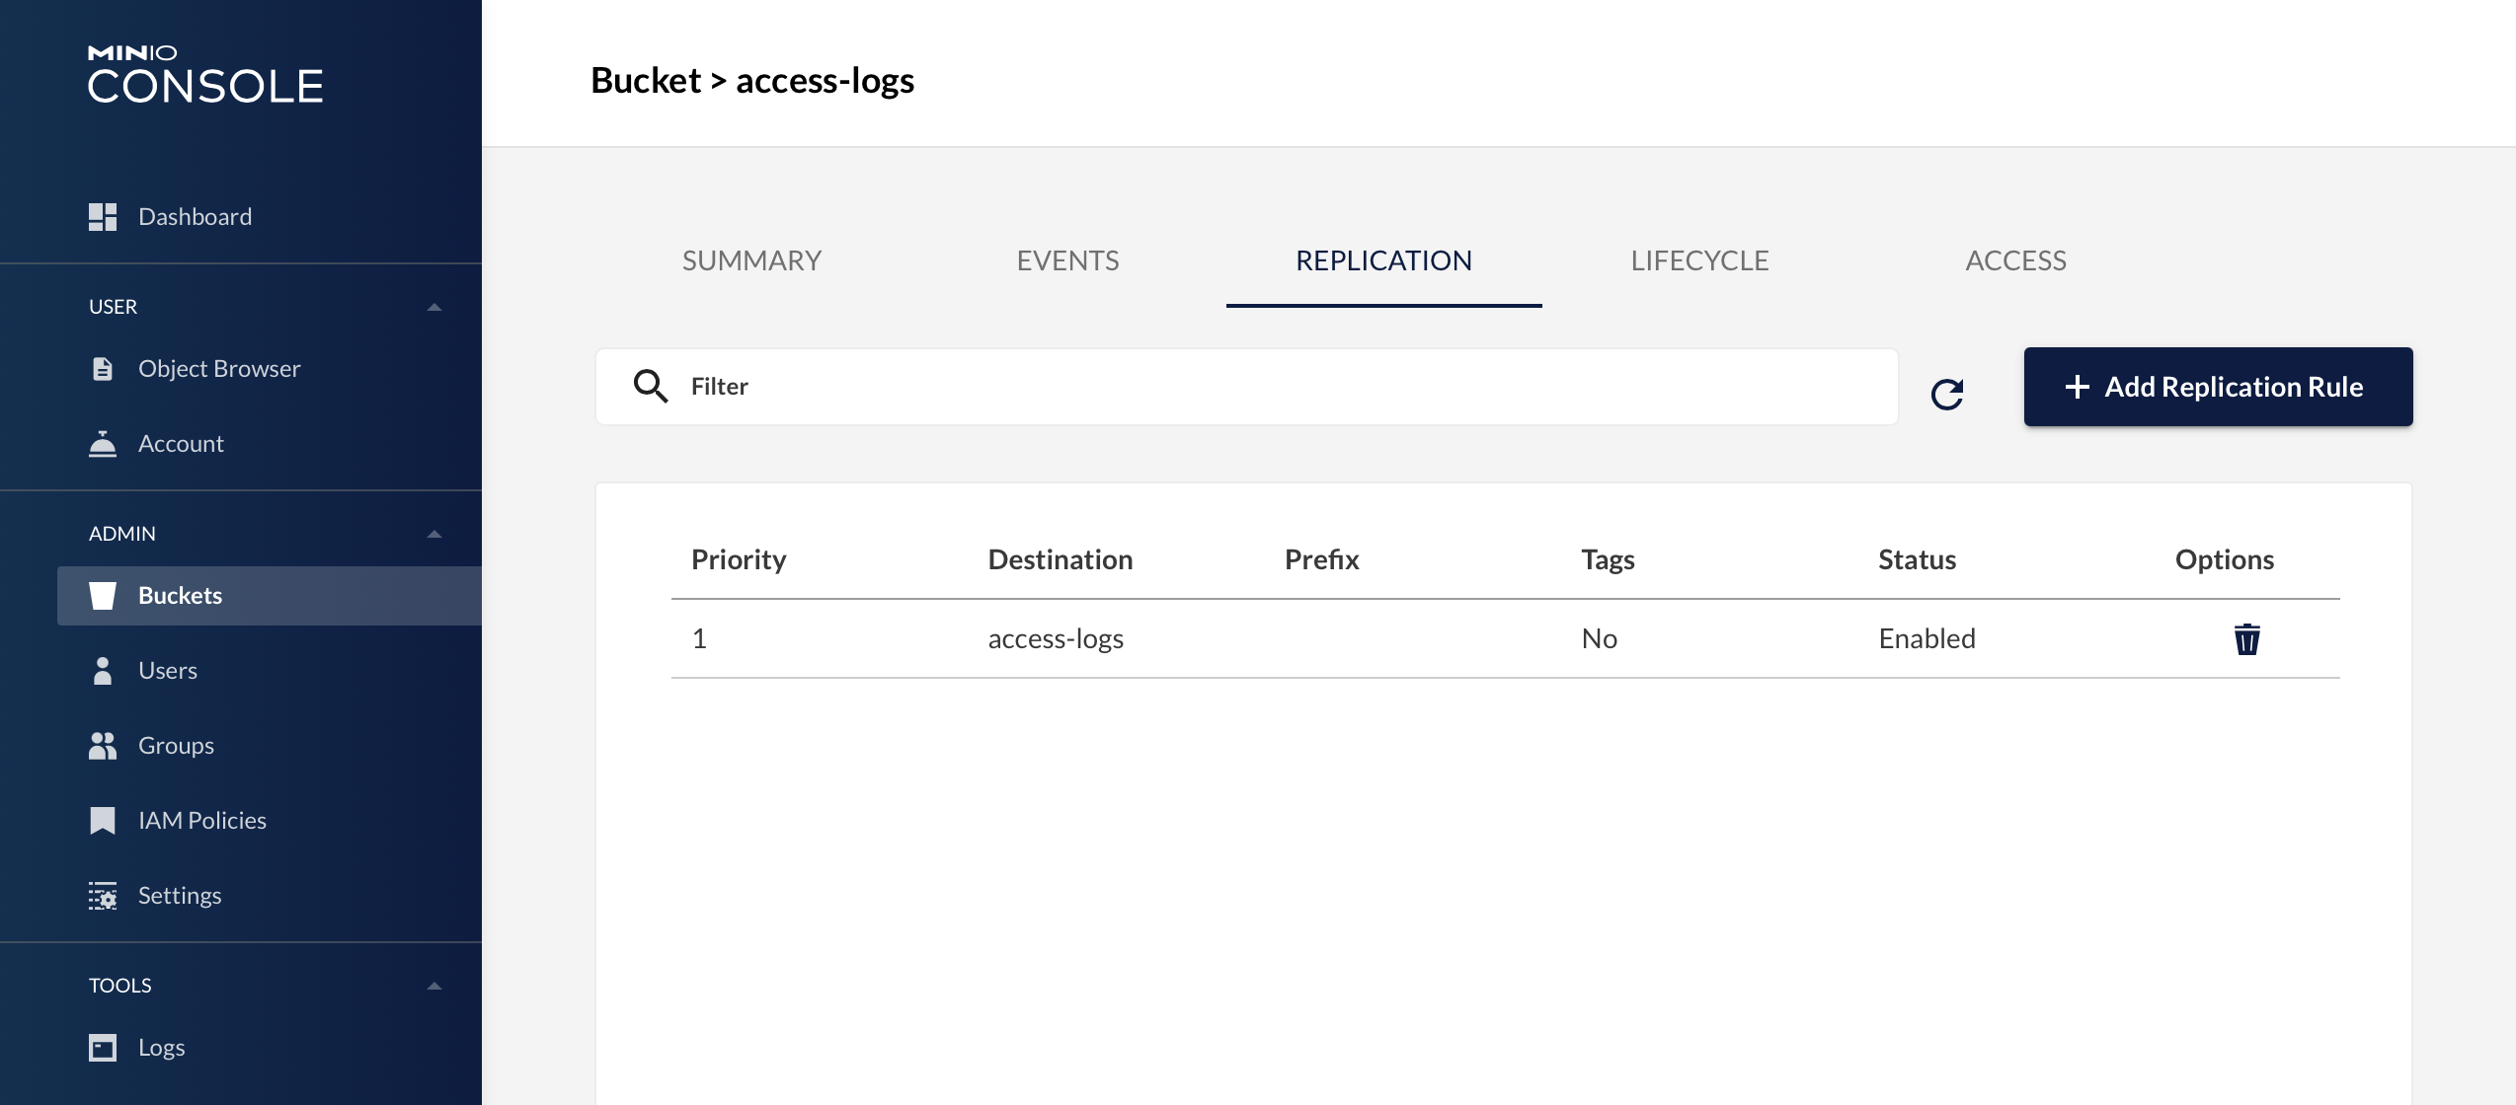Click the Destination column header
This screenshot has height=1105, width=2516.
coord(1061,559)
